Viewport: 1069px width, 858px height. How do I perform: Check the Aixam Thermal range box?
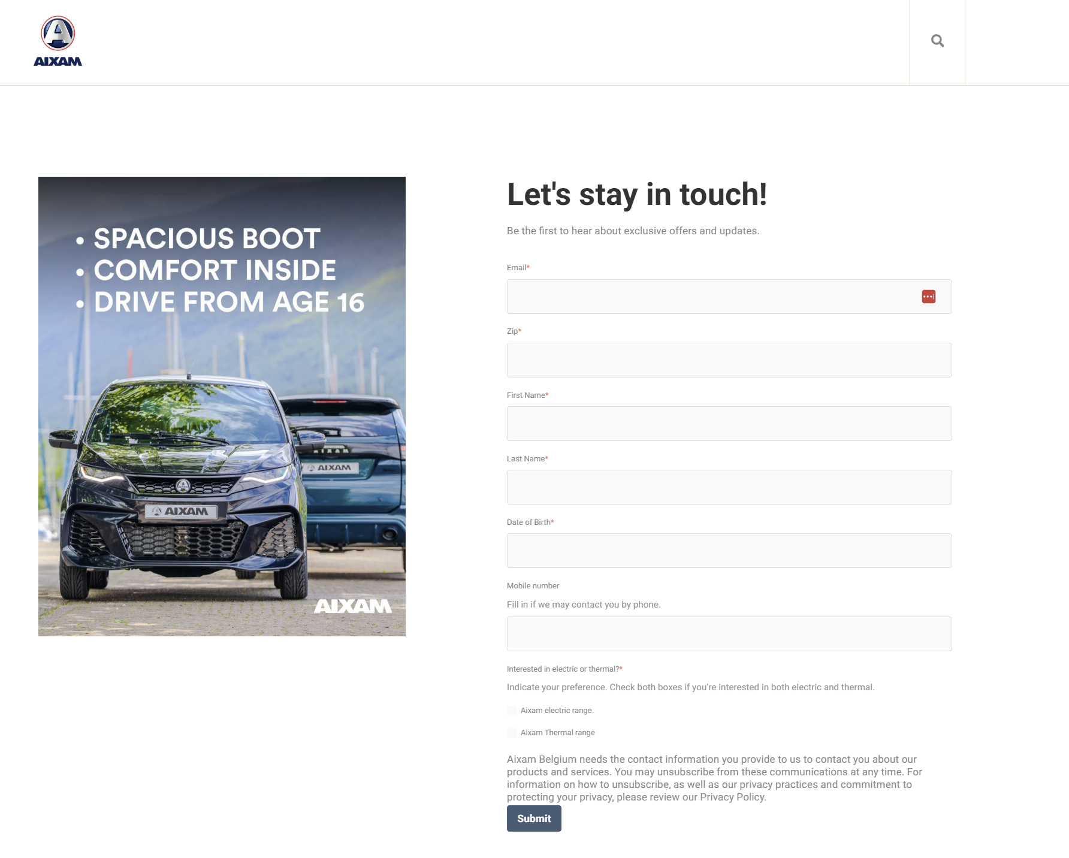[512, 733]
